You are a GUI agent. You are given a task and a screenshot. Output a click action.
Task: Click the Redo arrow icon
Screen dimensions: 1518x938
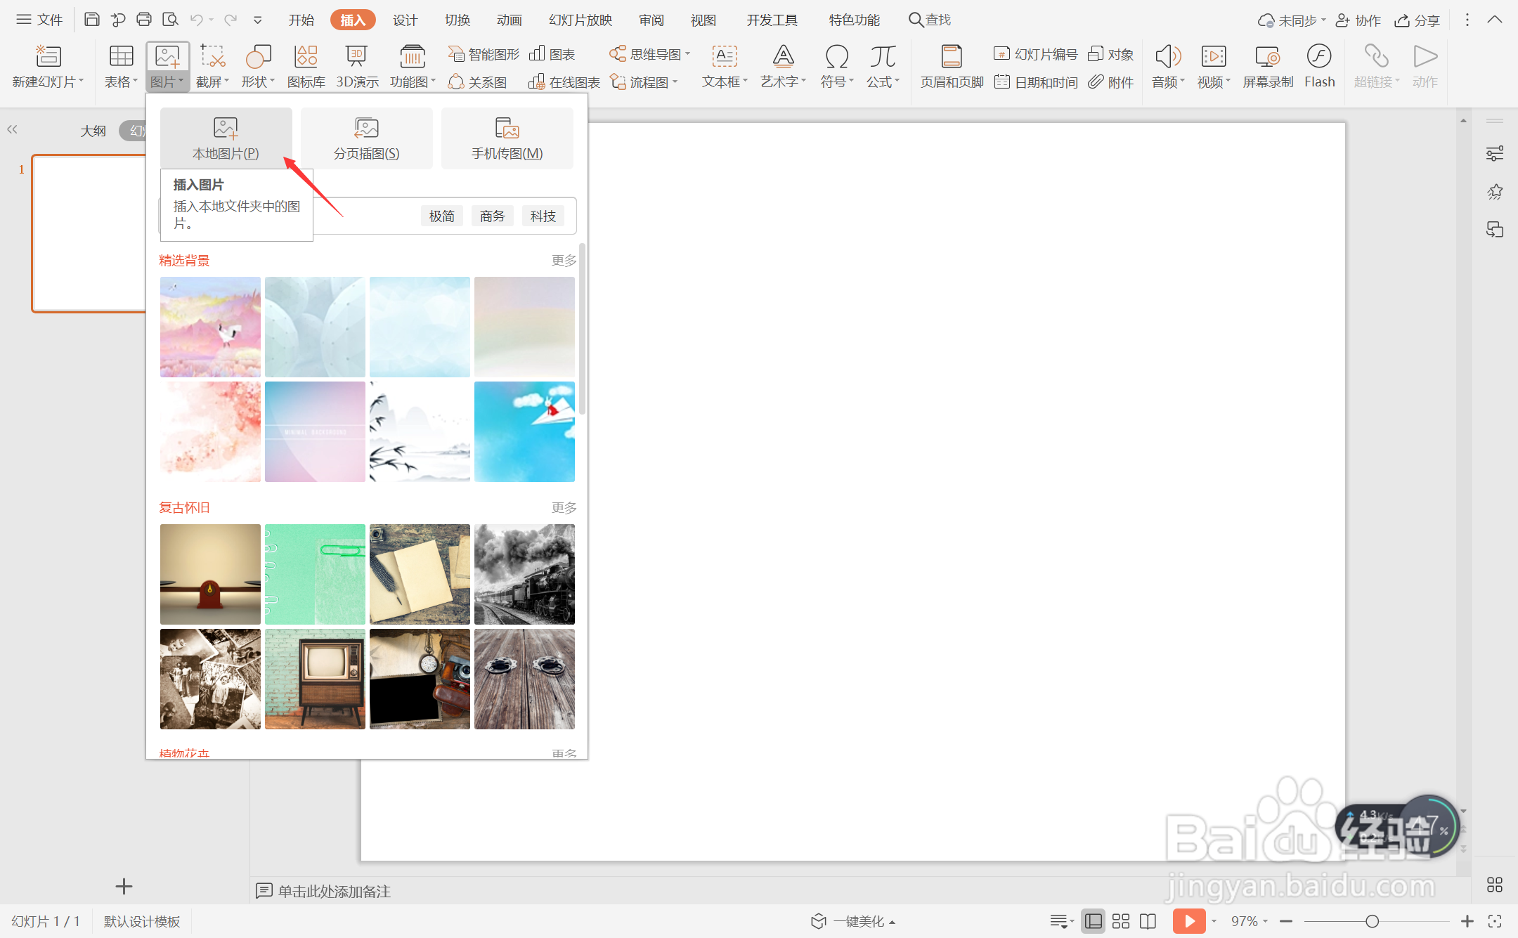pos(231,20)
